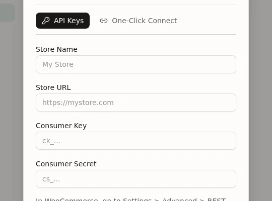Focus the Store Name input field
This screenshot has width=272, height=201.
(136, 64)
